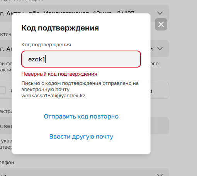Viewport: 197px width, 176px height.
Task: Resend code via 'Отправить код повторно'
Action: pos(81,117)
